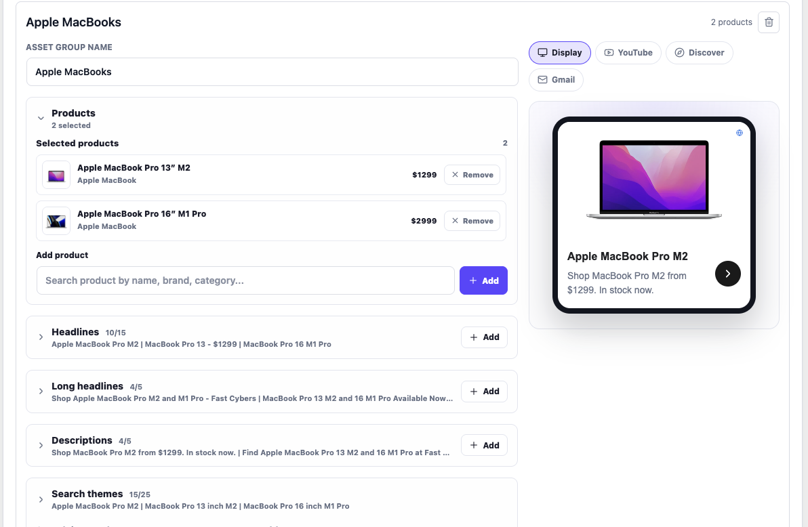Screen dimensions: 808x527
Task: Click the arrow button in the ad preview card
Action: point(727,274)
